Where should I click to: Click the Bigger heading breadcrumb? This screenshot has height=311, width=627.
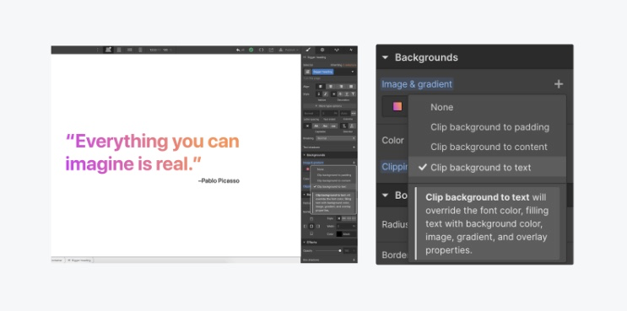click(x=79, y=260)
